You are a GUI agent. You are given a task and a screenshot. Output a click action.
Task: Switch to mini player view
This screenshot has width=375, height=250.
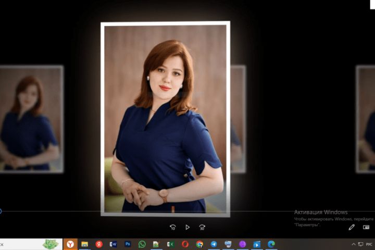point(366,227)
